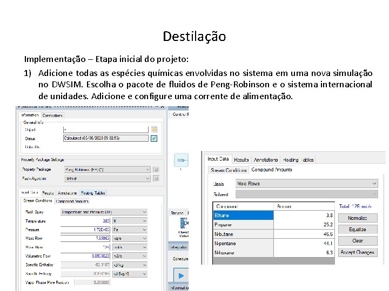Click the Accept Changes button
The width and height of the screenshot is (389, 291).
[x=358, y=252]
